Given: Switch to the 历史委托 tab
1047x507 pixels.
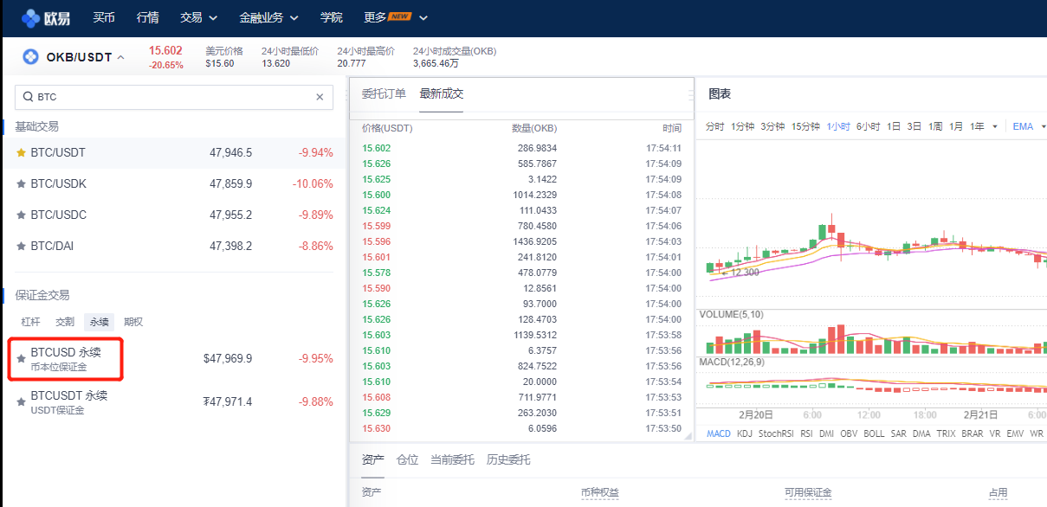Looking at the screenshot, I should click(508, 459).
